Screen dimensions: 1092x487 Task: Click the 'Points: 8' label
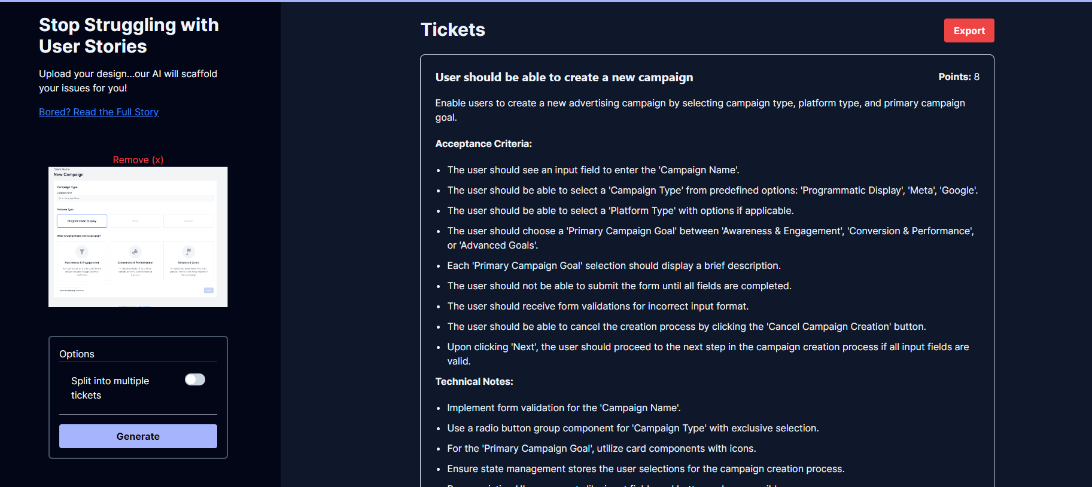point(959,77)
